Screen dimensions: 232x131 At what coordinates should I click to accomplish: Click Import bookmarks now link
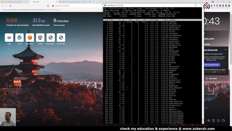[x=53, y=10]
